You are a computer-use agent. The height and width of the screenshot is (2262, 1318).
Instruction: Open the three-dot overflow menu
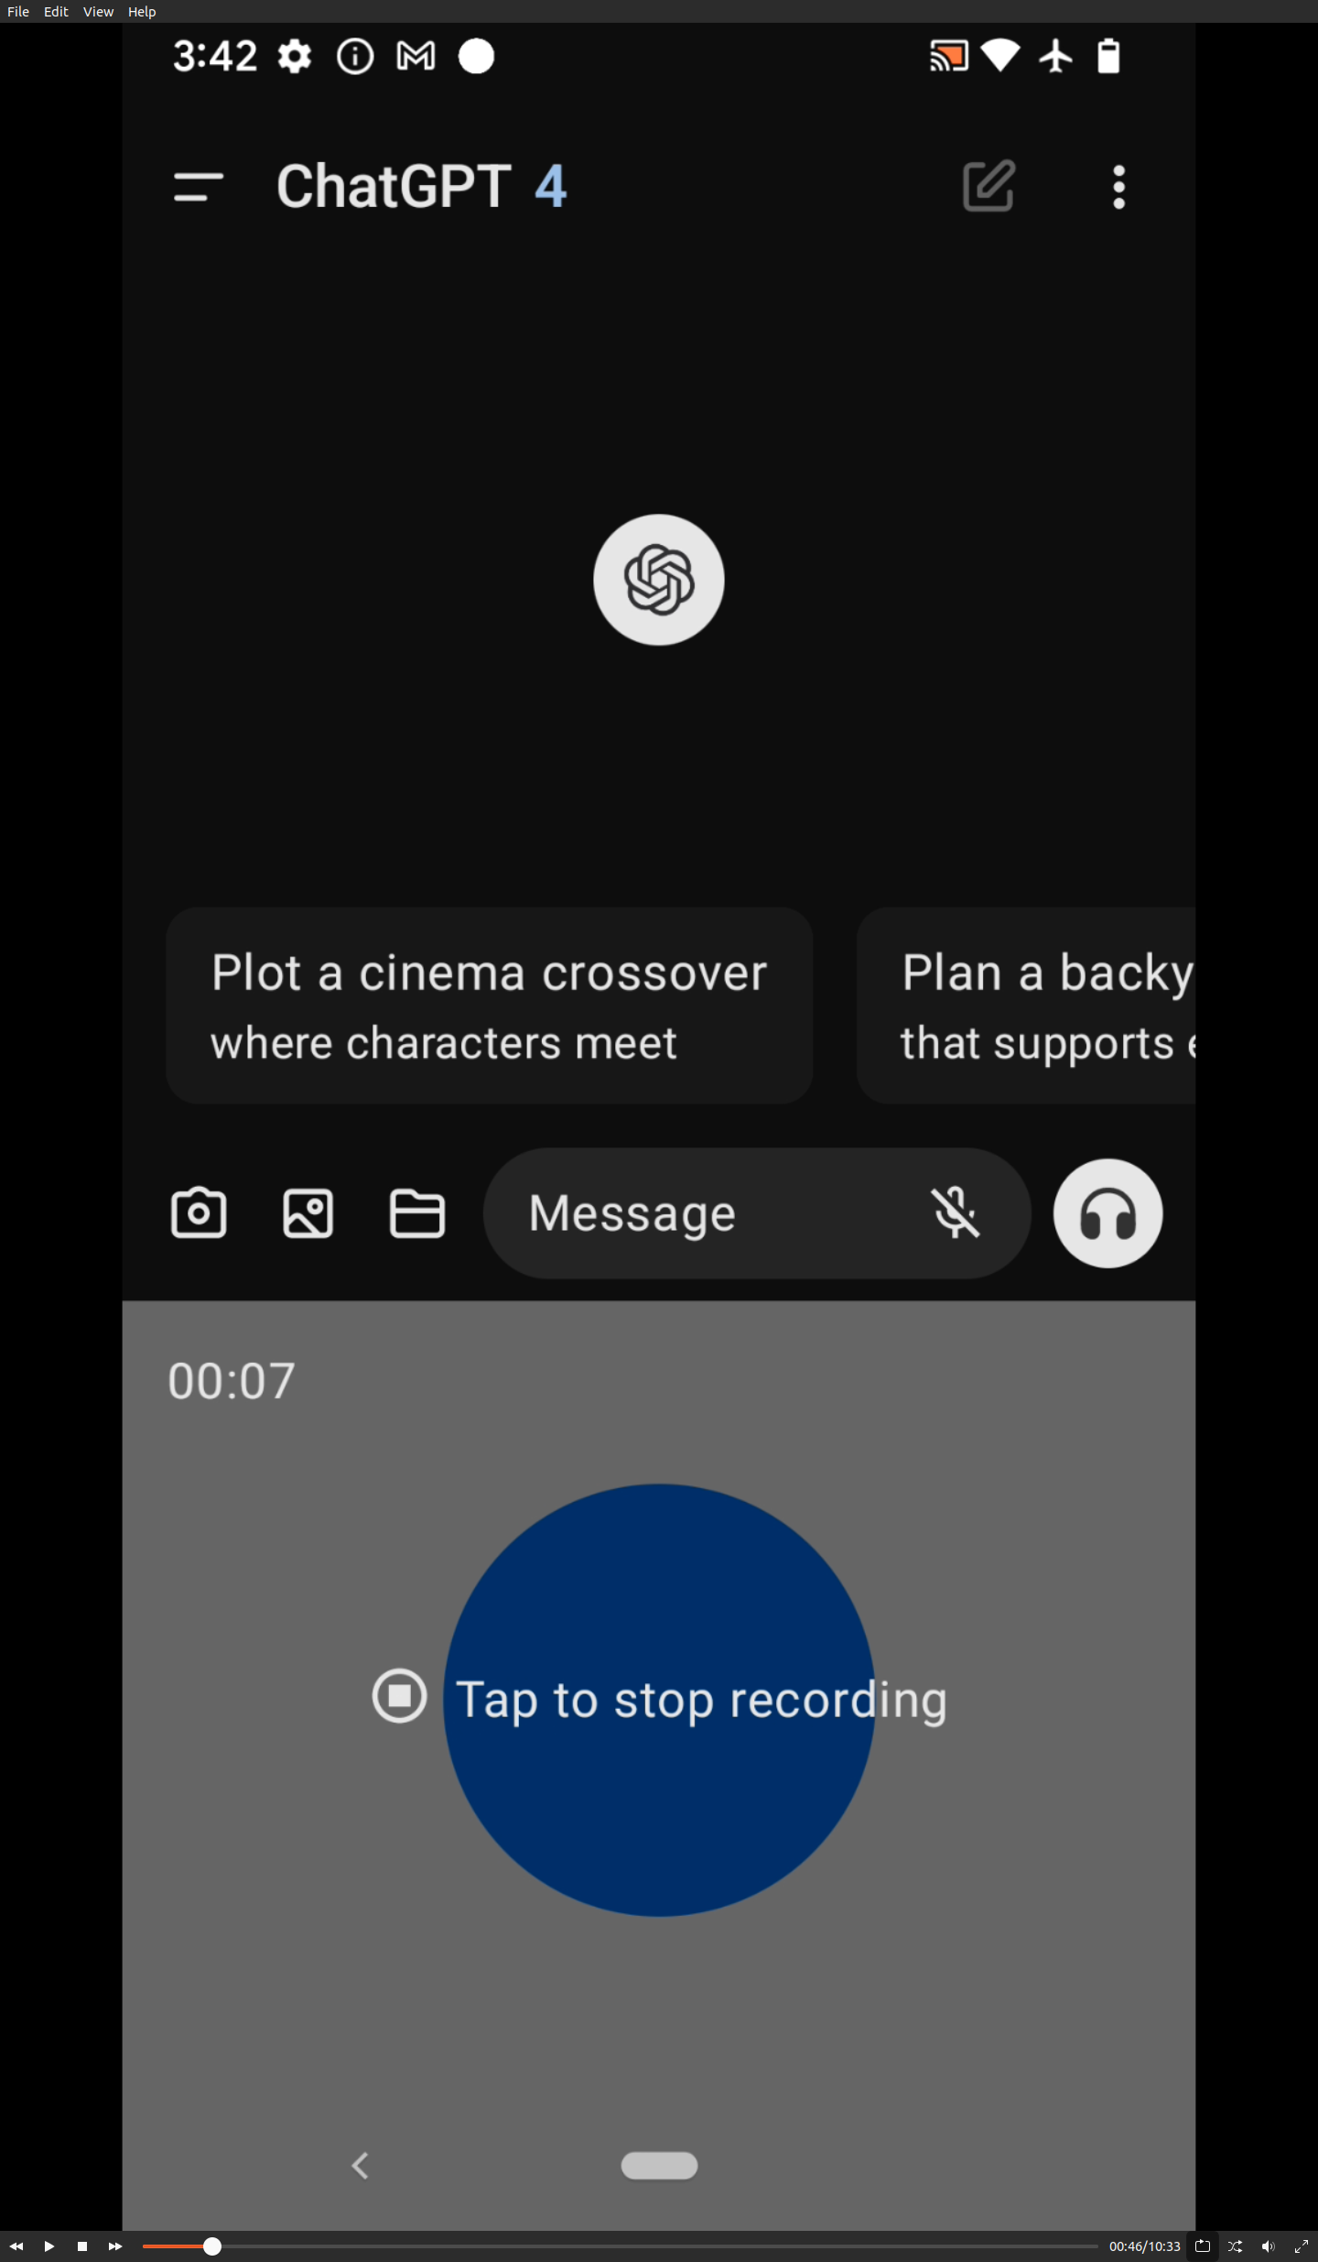point(1118,187)
